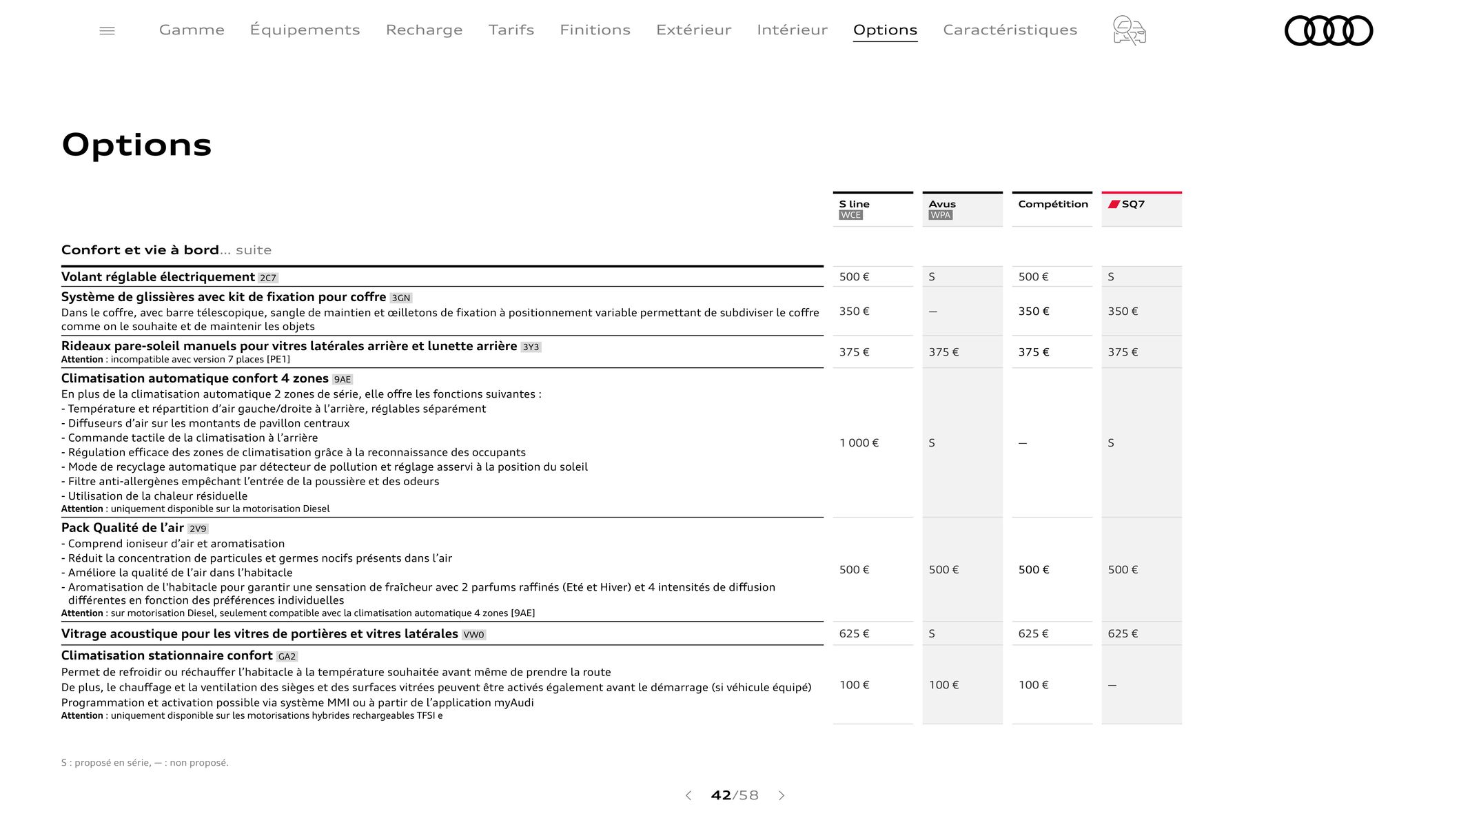This screenshot has height=827, width=1470.
Task: Select the Avus column header
Action: (962, 209)
